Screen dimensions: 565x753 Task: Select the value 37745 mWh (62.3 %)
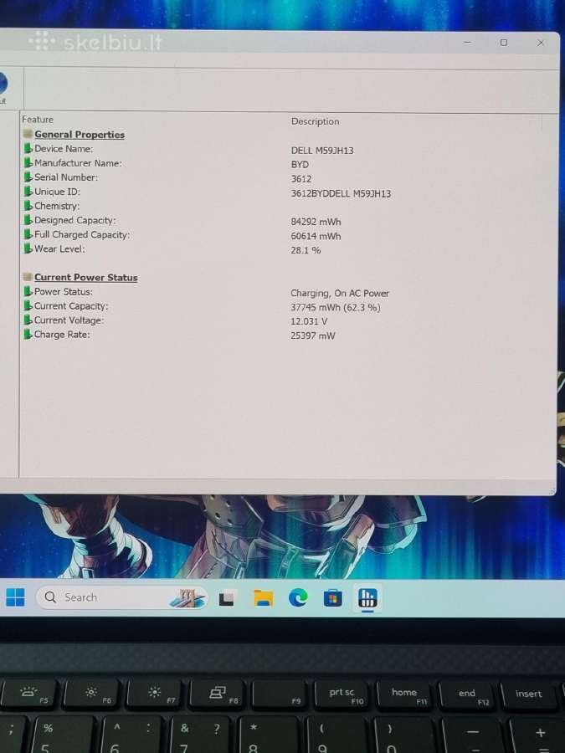[336, 307]
